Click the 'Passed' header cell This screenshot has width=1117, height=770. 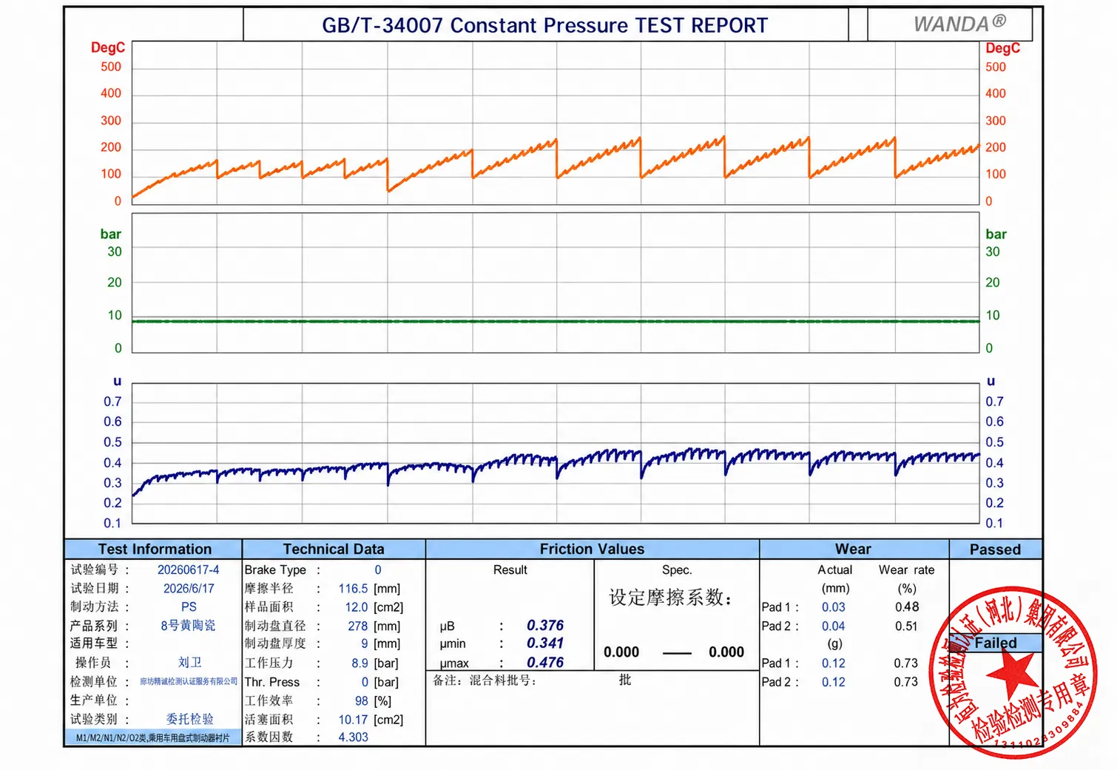[x=995, y=550]
